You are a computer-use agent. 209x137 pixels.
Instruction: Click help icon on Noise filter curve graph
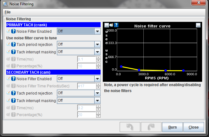(x=116, y=25)
